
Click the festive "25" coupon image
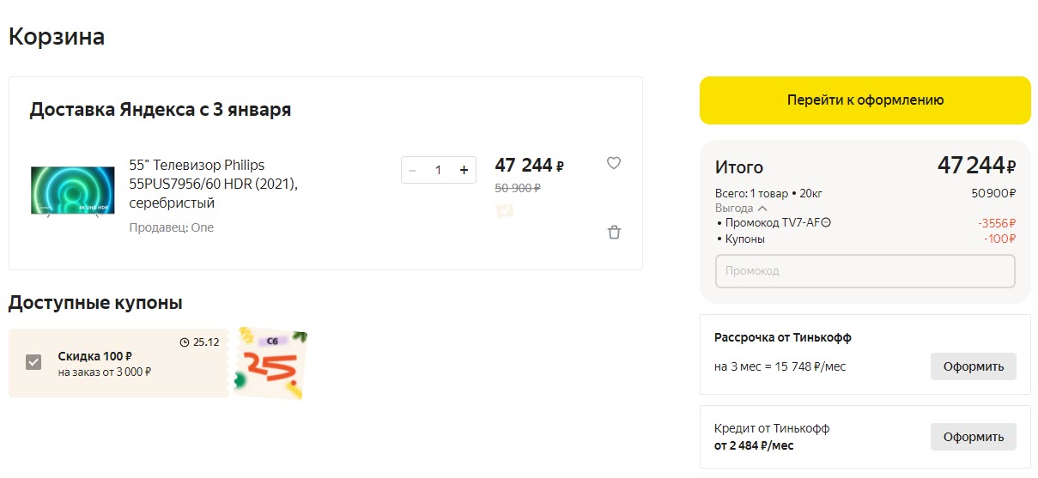click(x=270, y=364)
